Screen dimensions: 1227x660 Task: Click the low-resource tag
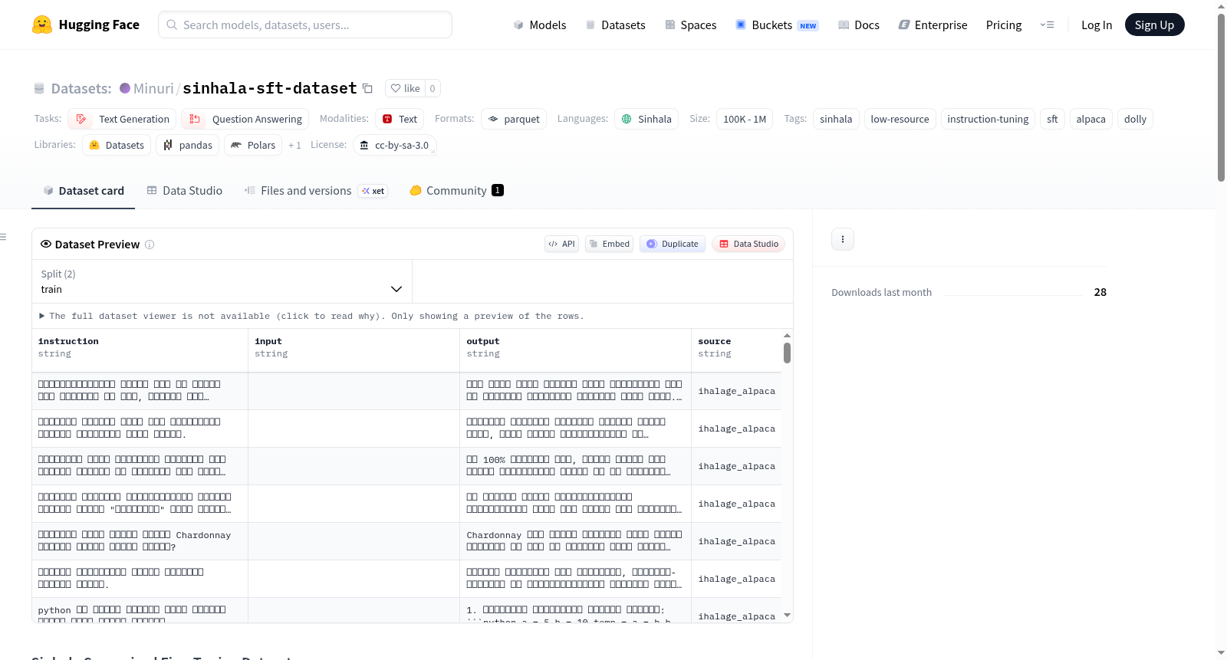coord(900,119)
